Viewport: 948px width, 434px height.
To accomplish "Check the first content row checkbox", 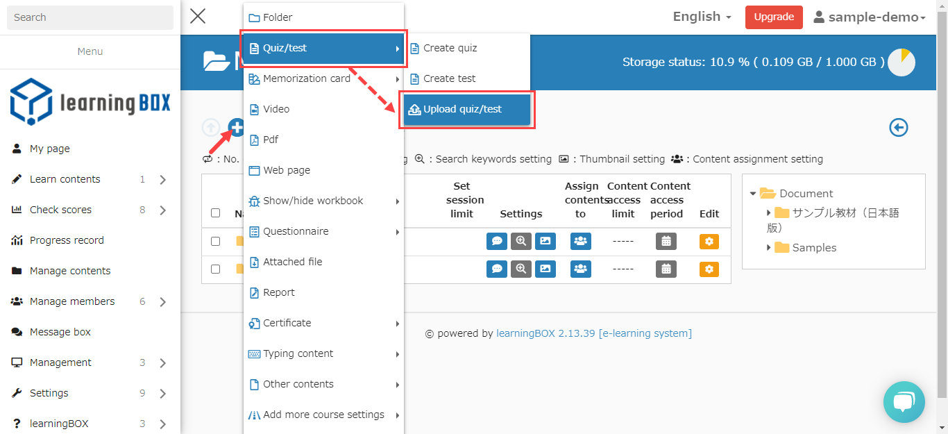I will 215,241.
